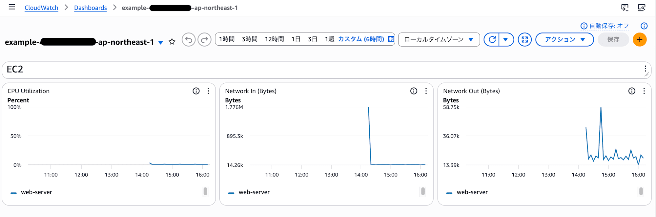Screen dimensions: 656x217
Task: Select the 3時間 time range
Action: 250,39
